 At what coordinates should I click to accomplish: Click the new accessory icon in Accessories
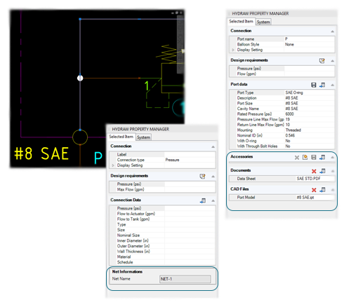(x=305, y=157)
